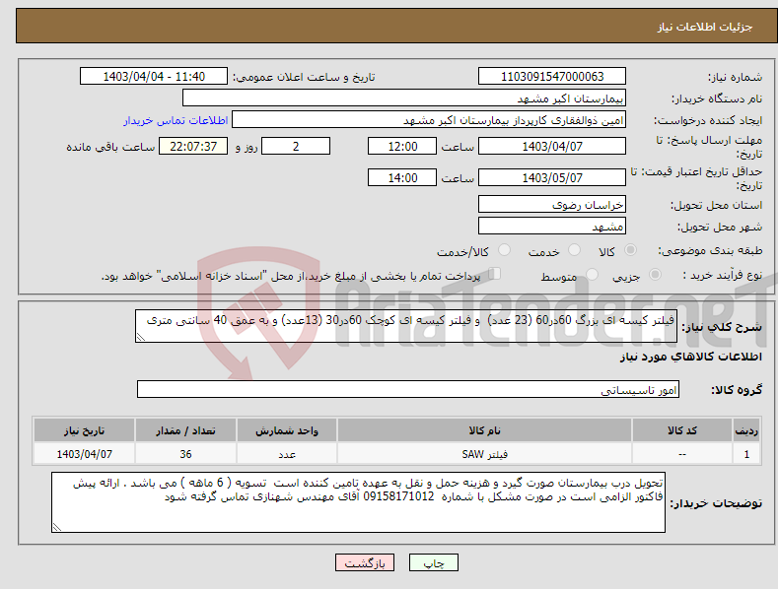
Task: Click the city field مشهد
Action: tap(552, 227)
